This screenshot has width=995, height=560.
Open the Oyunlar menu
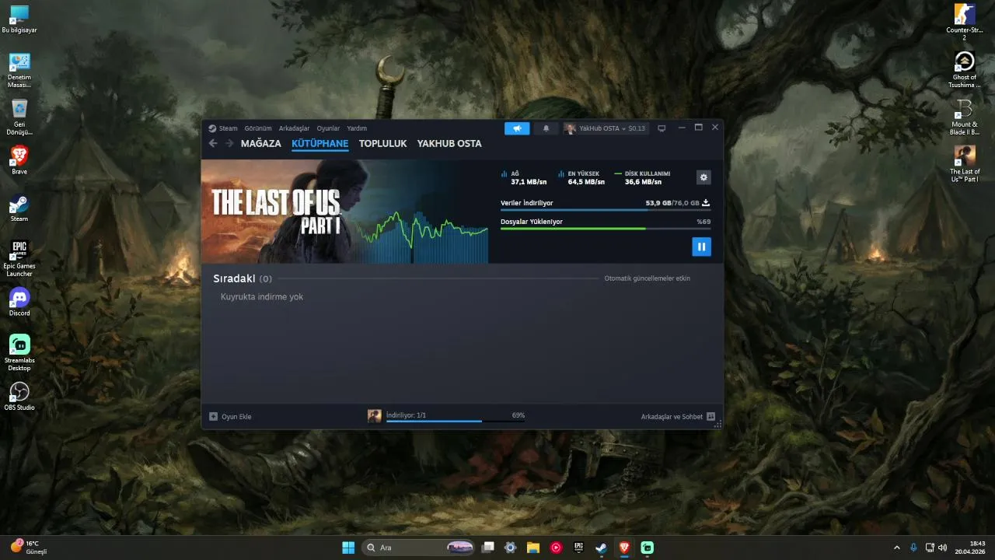(x=328, y=128)
